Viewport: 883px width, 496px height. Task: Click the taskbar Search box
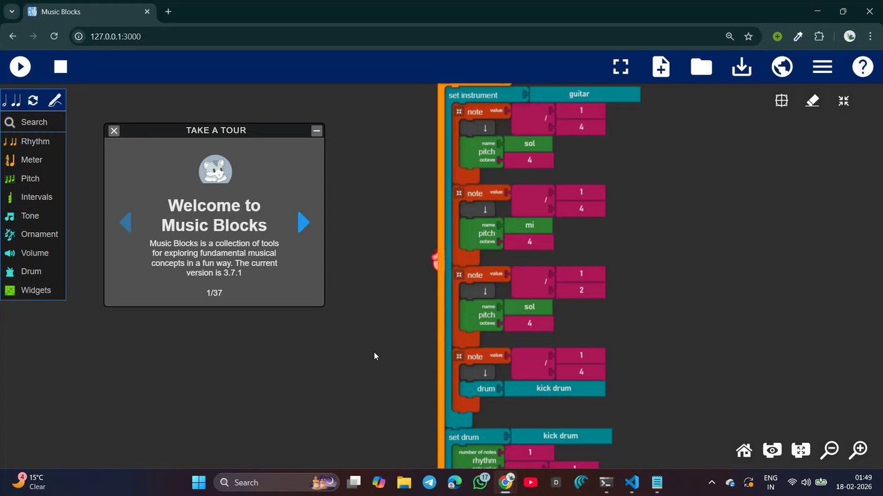tap(277, 482)
